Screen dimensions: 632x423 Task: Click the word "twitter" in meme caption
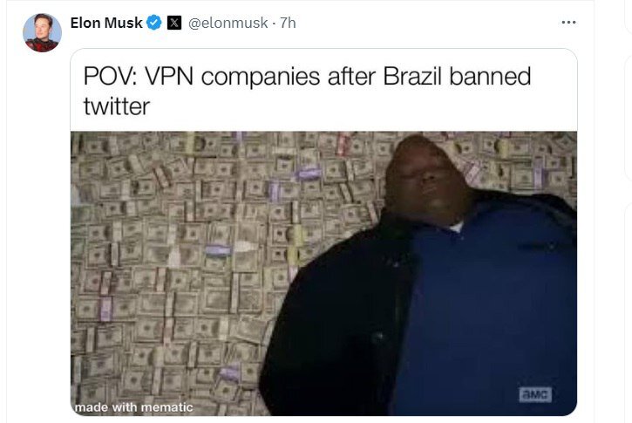pyautogui.click(x=117, y=106)
